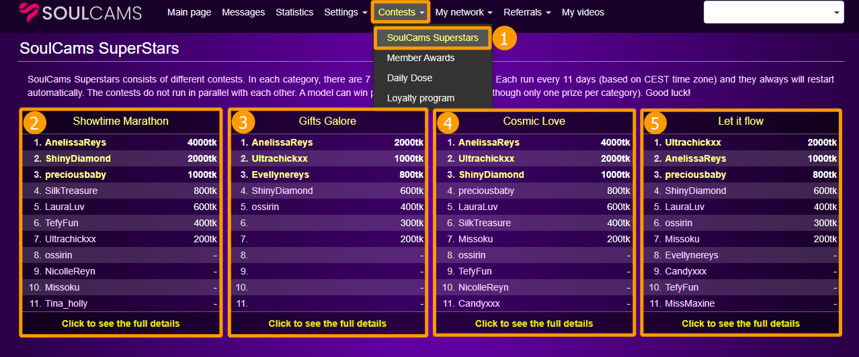The image size is (859, 357).
Task: Click orange badge 4 on Cosmic Love
Action: point(448,123)
